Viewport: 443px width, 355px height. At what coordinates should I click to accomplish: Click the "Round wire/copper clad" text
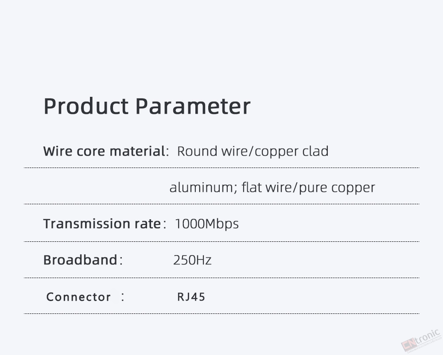coord(253,151)
